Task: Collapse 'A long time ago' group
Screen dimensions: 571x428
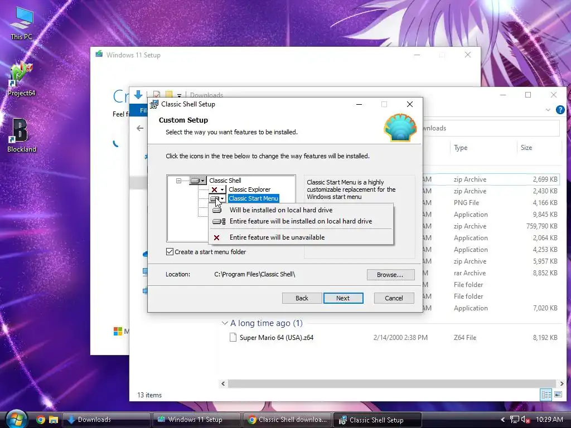Action: point(225,323)
